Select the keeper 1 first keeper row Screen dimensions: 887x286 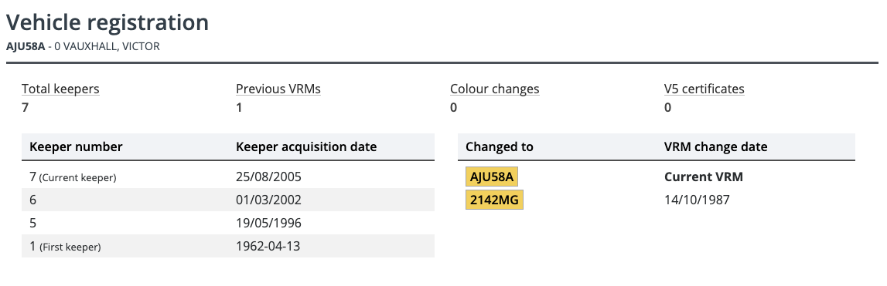tap(228, 246)
